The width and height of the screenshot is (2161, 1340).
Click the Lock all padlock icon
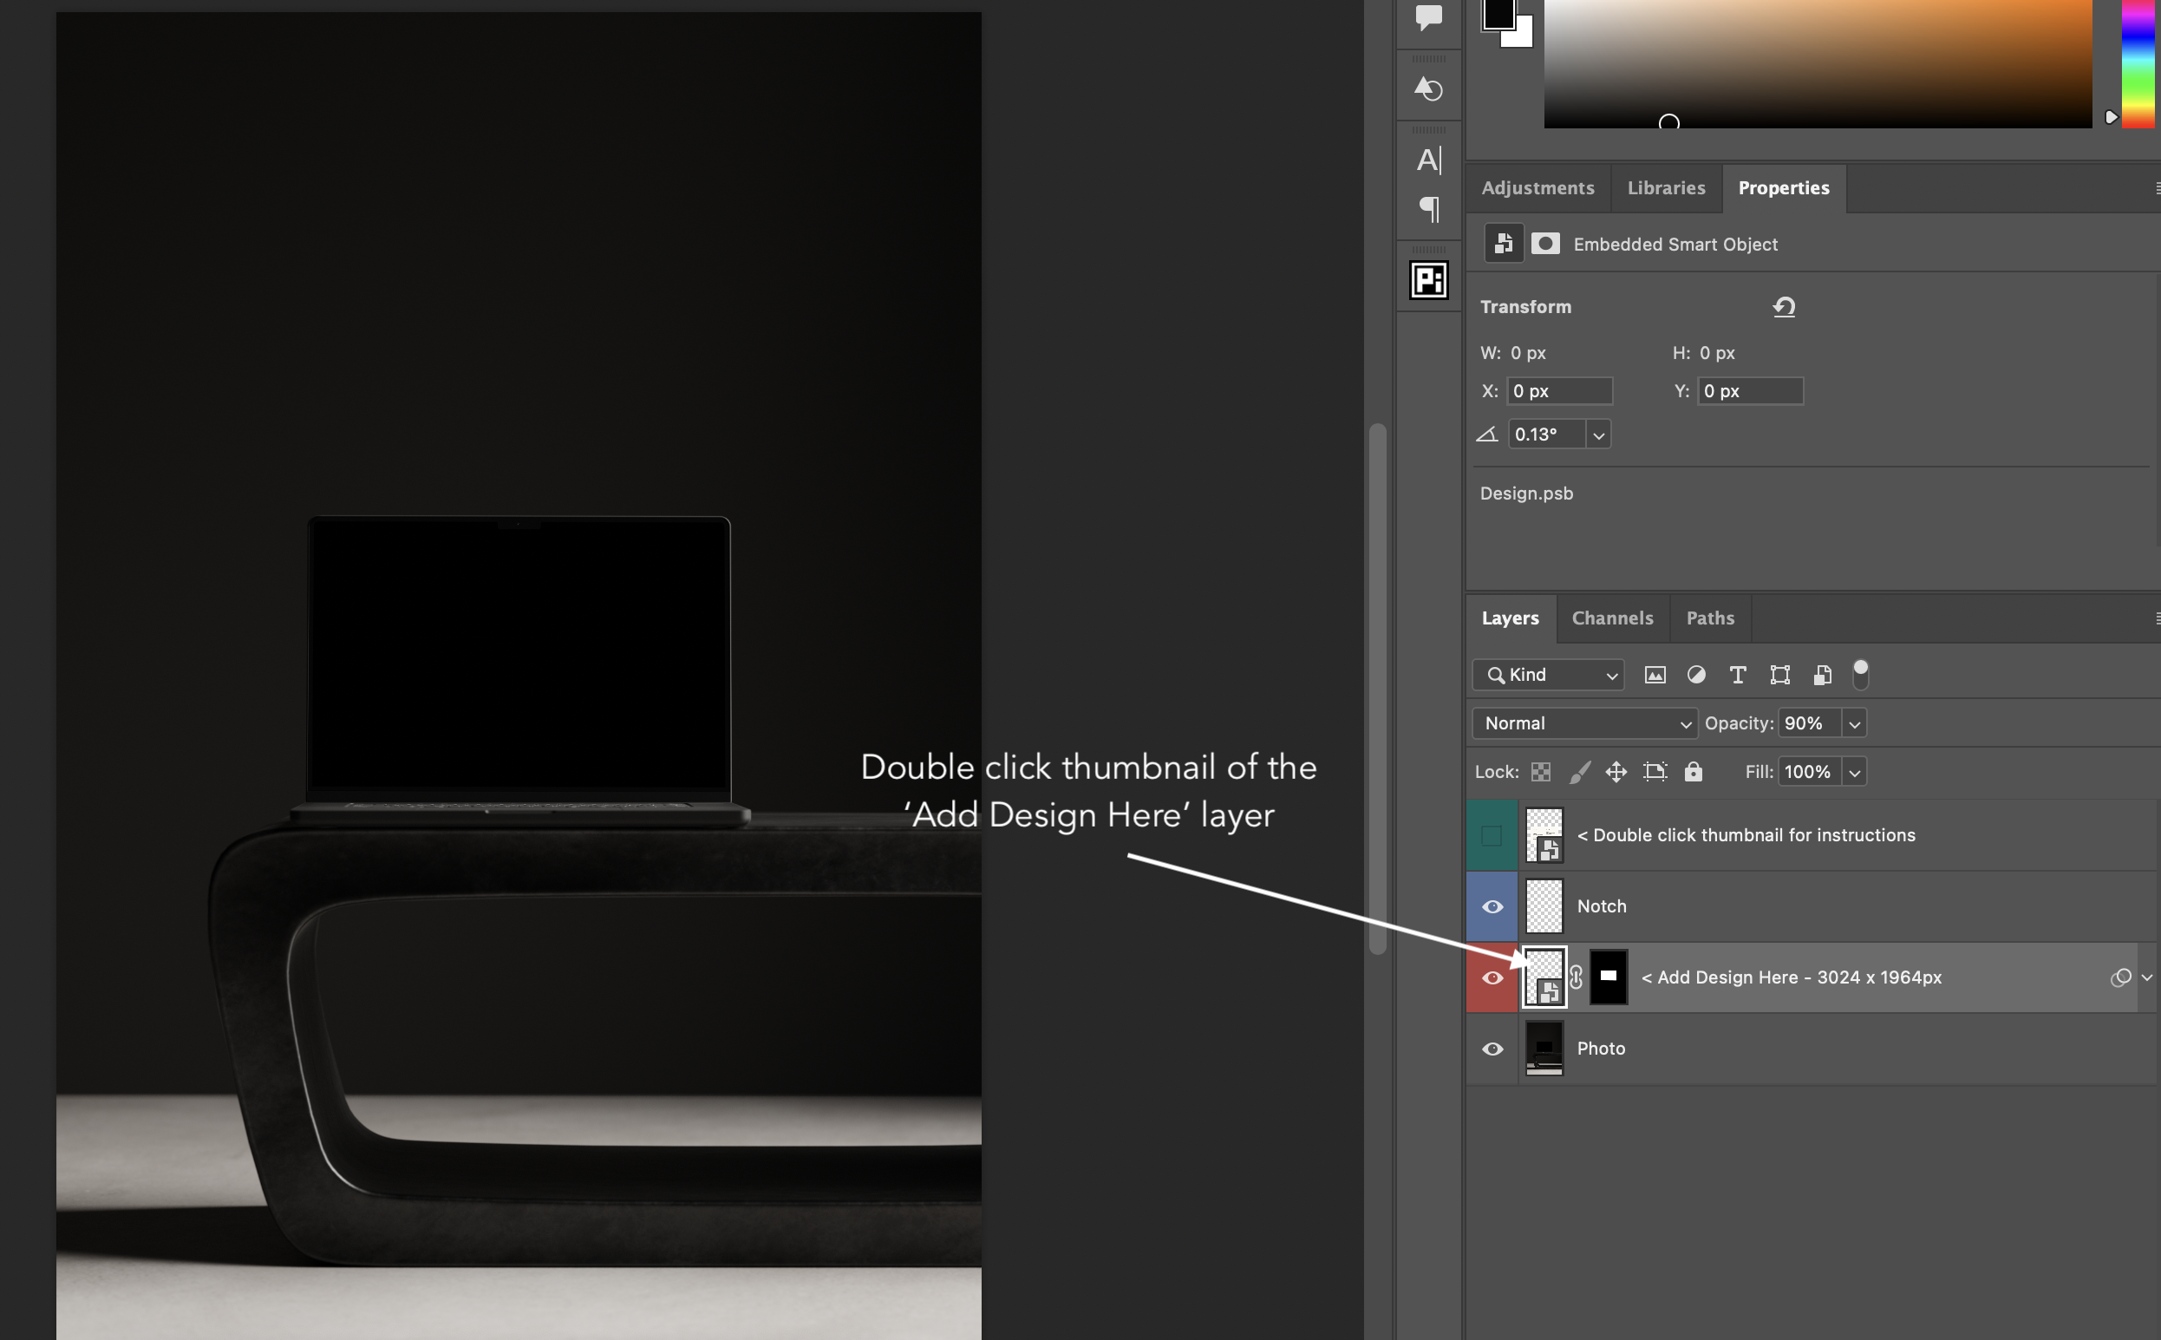[x=1694, y=771]
